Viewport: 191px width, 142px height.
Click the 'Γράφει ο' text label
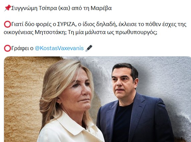point(22,48)
